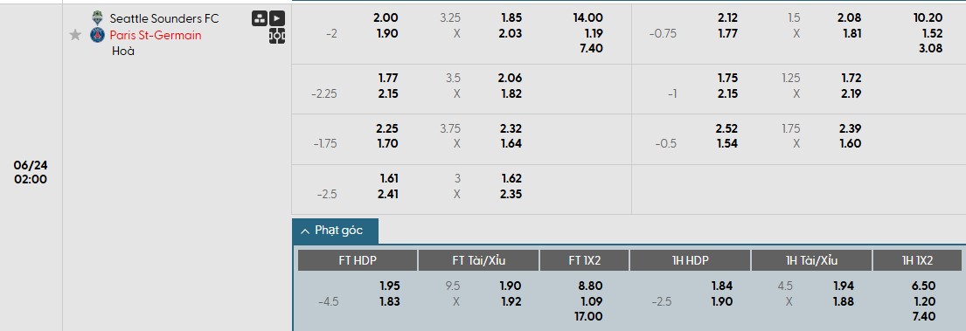The height and width of the screenshot is (331, 966).
Task: Open the football pitch match tracker icon
Action: [x=277, y=37]
